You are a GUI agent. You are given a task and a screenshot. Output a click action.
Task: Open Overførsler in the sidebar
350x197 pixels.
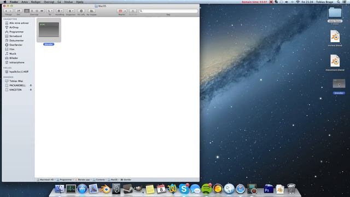click(x=16, y=45)
